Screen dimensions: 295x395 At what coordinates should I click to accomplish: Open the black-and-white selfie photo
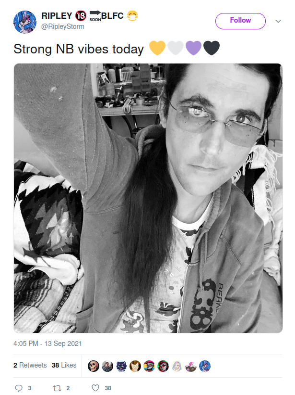[x=148, y=198]
